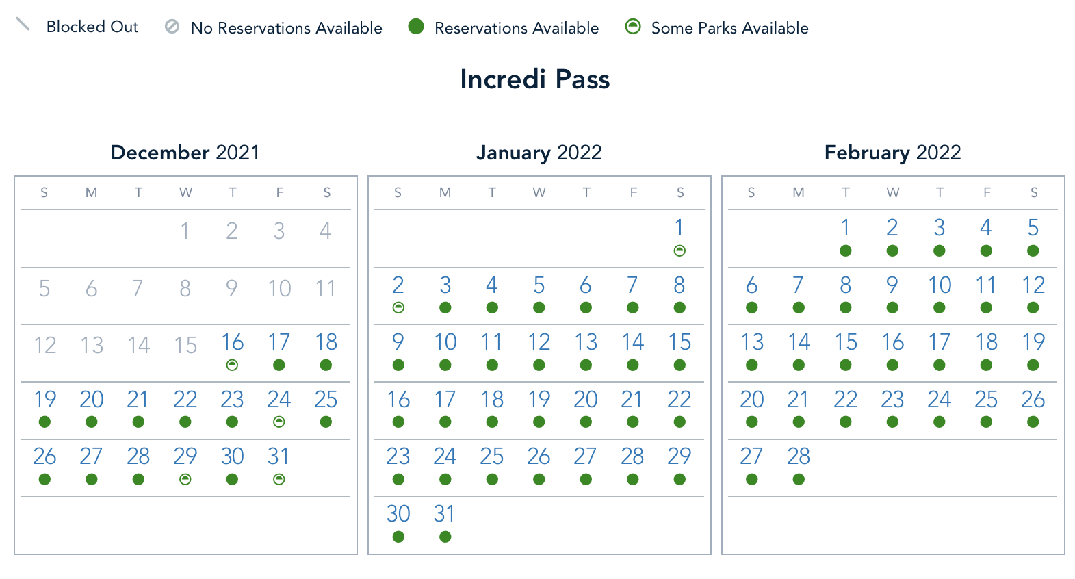
Task: Select December 25 on the calendar
Action: tap(326, 400)
